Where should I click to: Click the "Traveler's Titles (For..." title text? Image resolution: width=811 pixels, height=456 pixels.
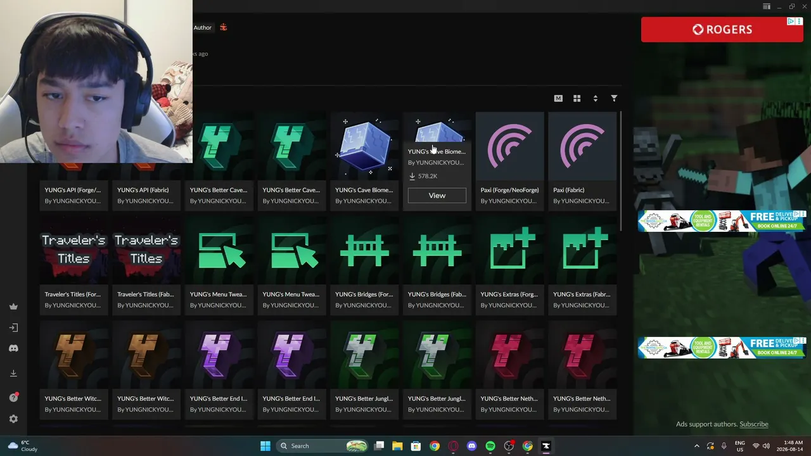point(73,294)
